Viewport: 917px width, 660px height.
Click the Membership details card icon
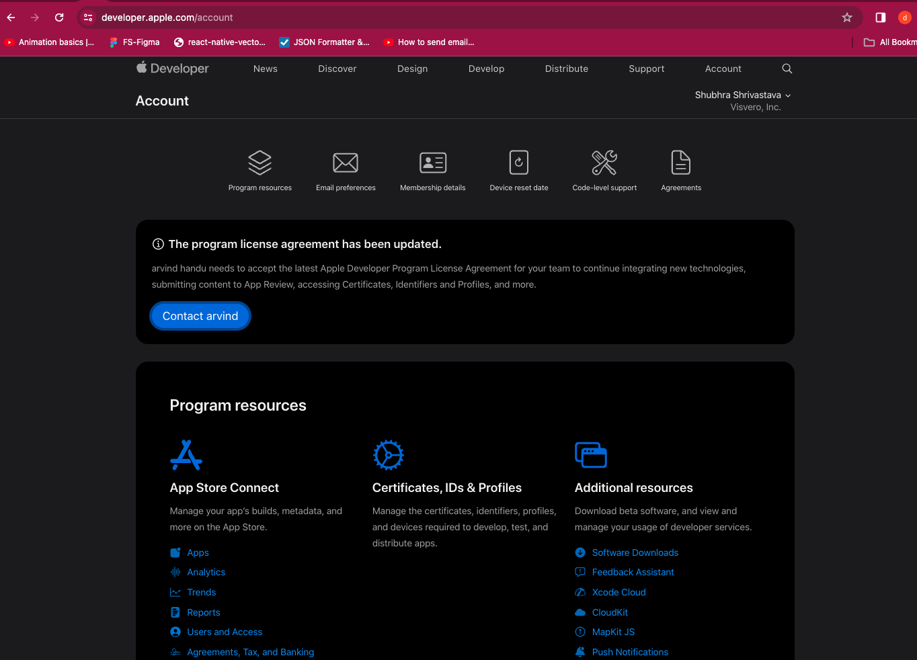pos(432,163)
